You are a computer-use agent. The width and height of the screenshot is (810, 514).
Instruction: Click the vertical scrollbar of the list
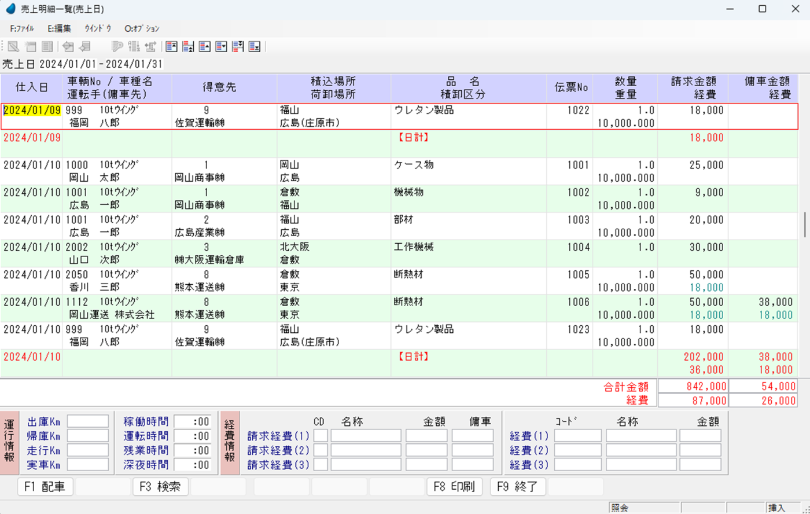tap(804, 225)
